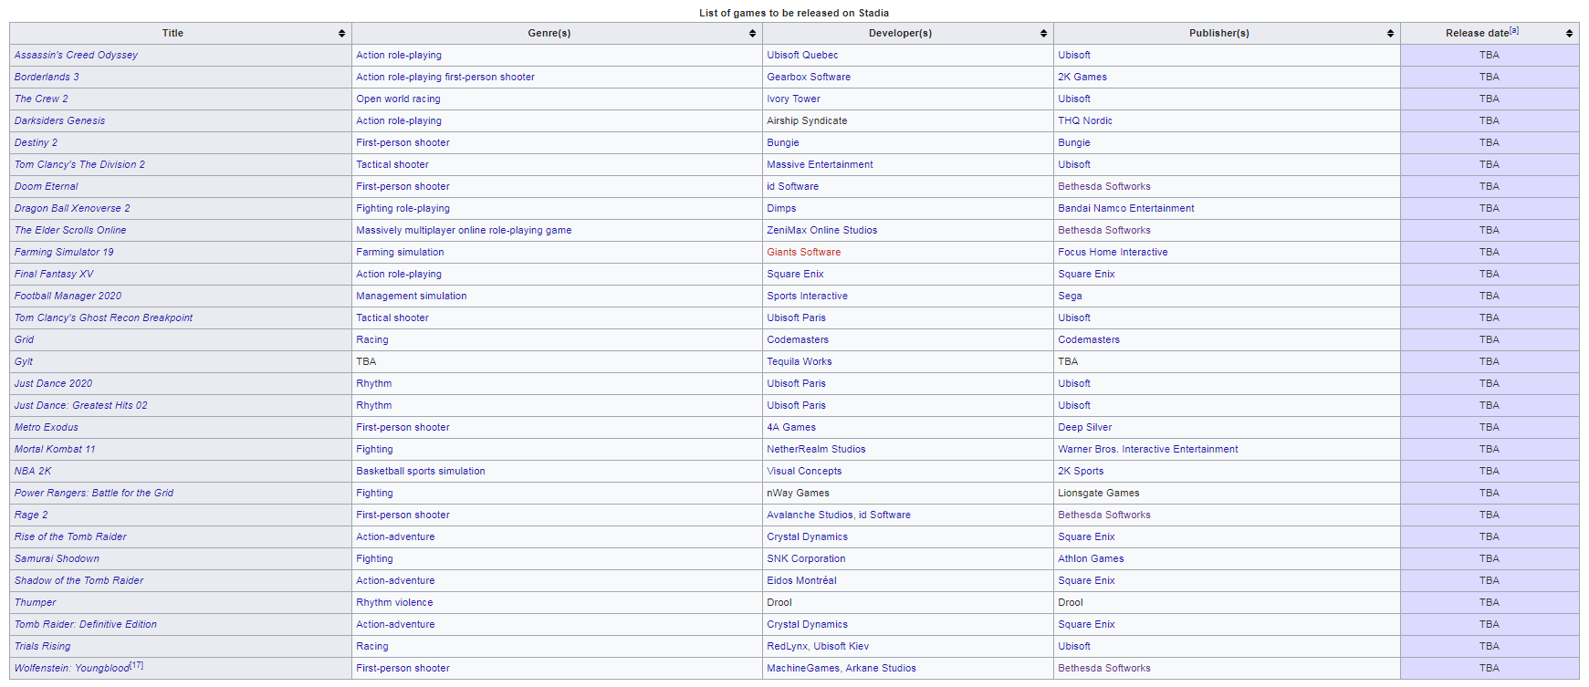Open 2K Games publisher link

coord(1082,77)
